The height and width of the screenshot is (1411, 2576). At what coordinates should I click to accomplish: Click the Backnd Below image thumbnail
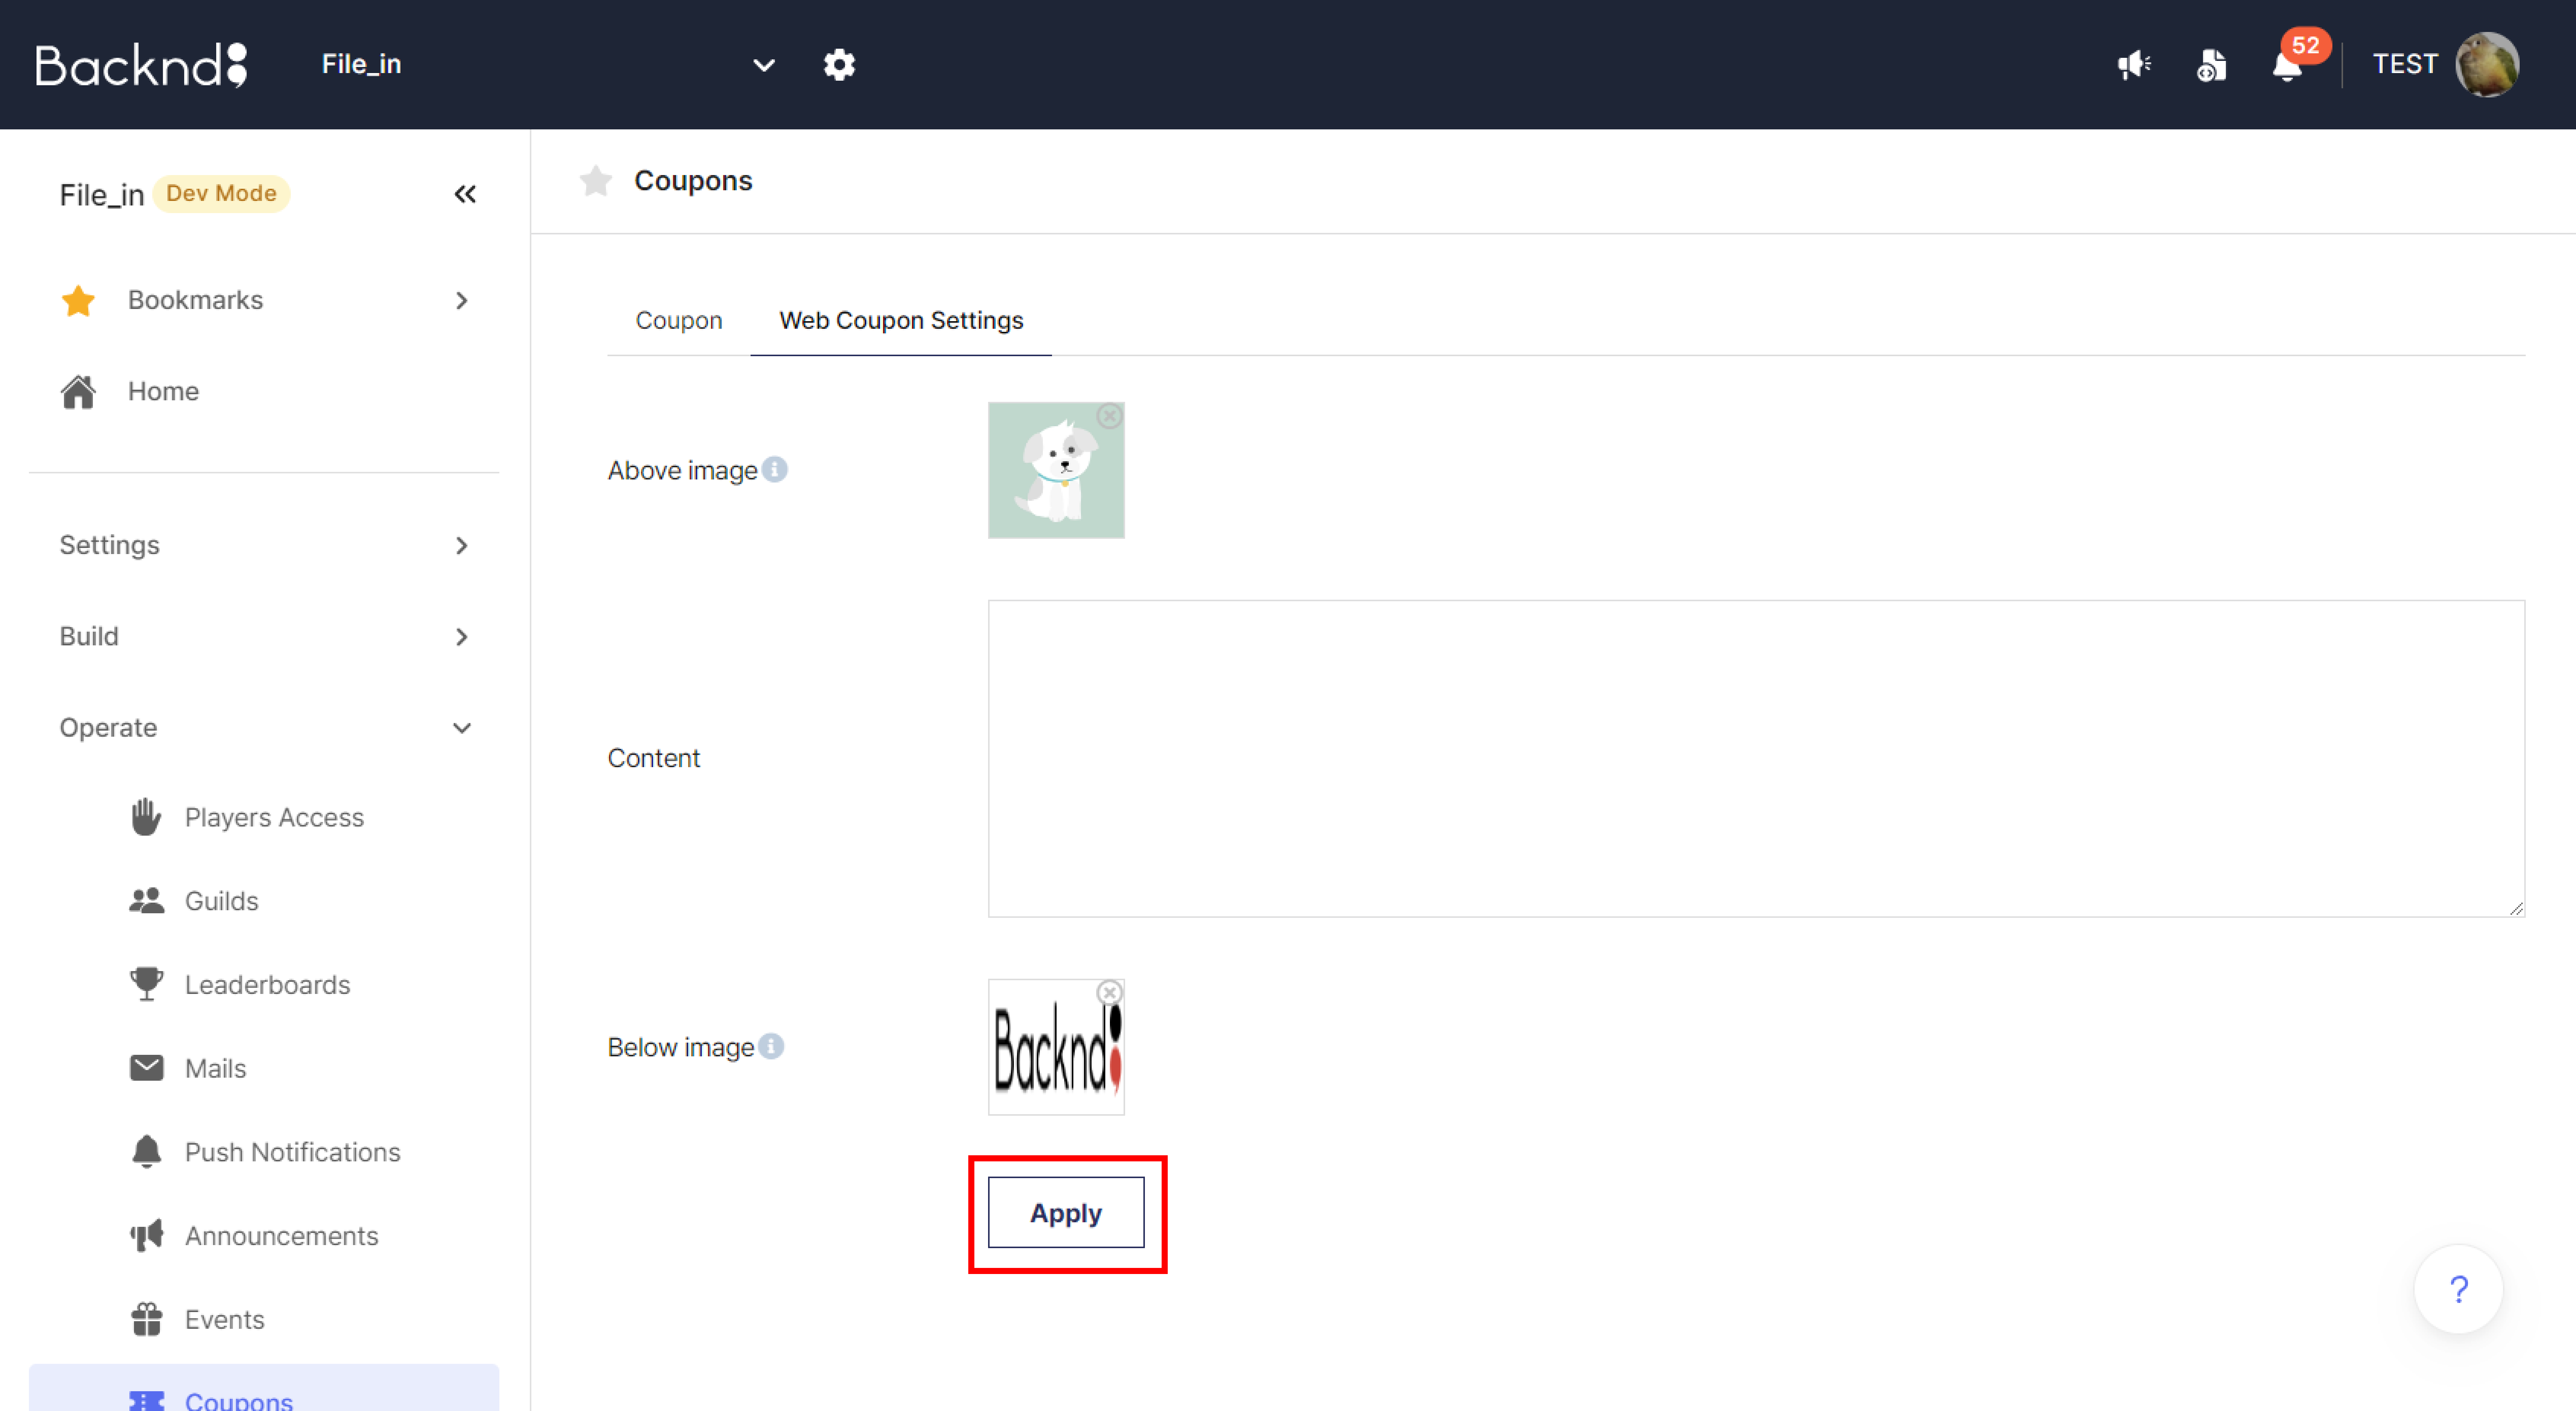point(1056,1047)
